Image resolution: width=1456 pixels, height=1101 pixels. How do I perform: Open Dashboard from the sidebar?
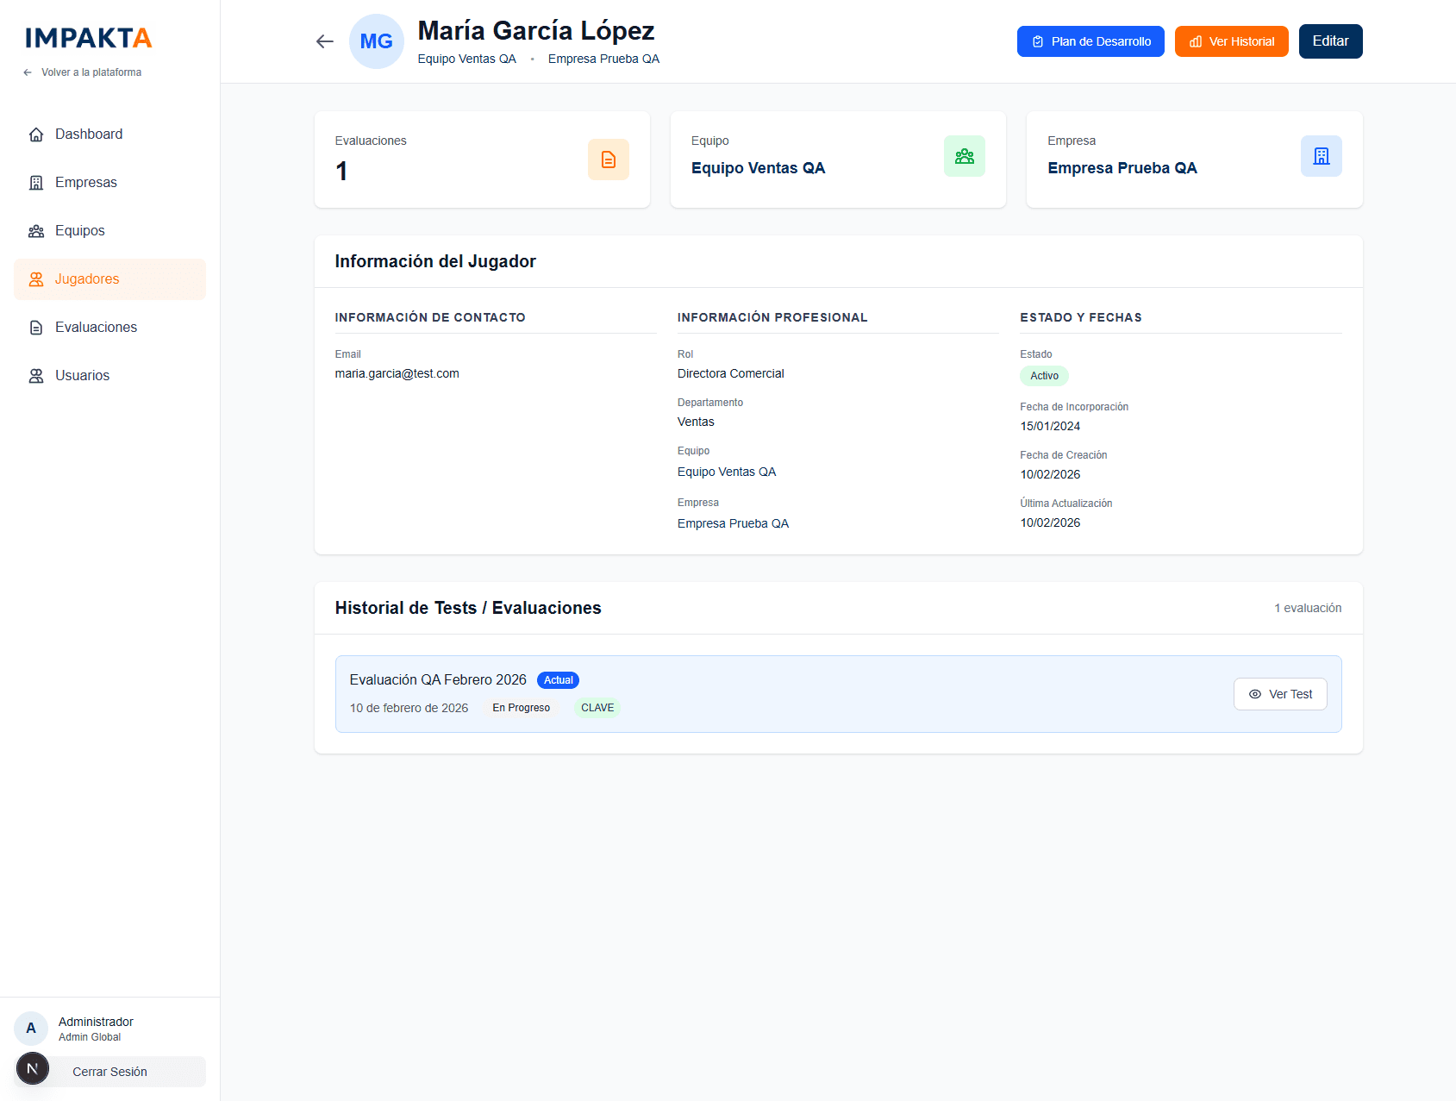click(89, 134)
